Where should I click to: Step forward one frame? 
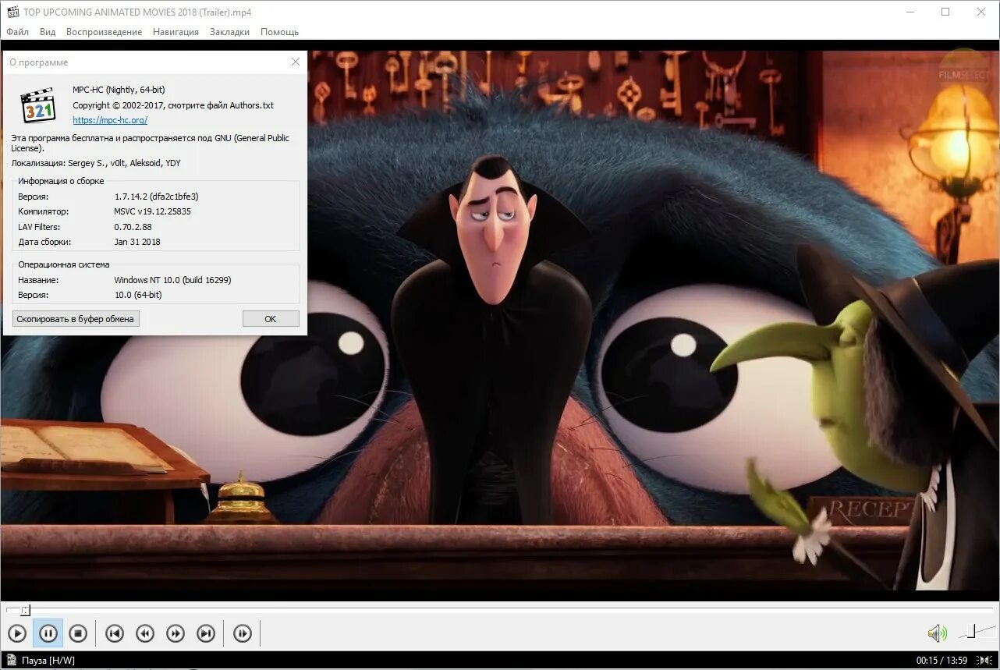coord(243,633)
